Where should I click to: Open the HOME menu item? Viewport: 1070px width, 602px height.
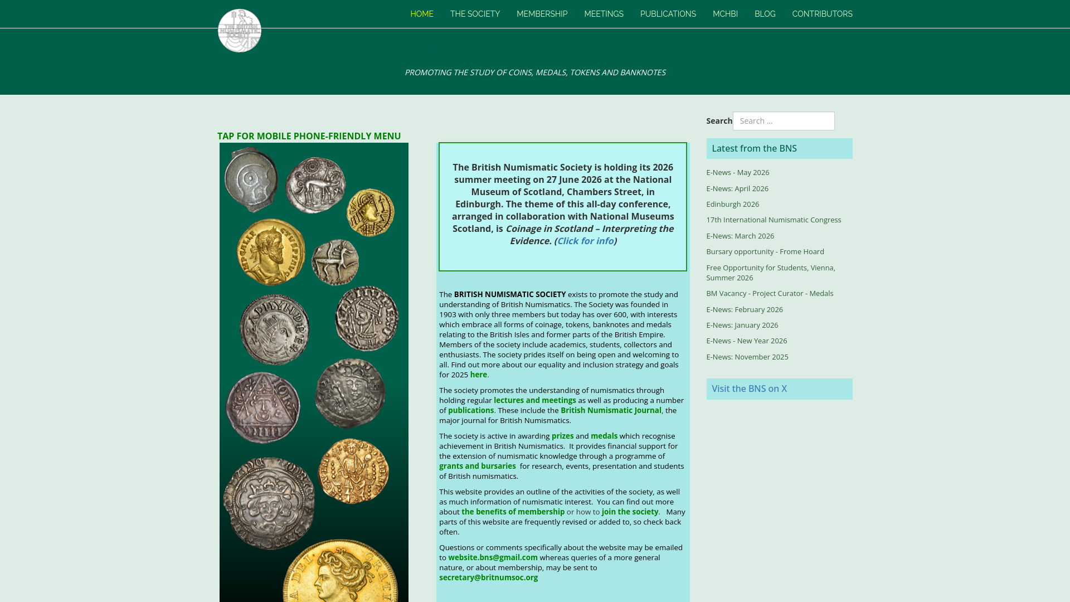[x=422, y=14]
